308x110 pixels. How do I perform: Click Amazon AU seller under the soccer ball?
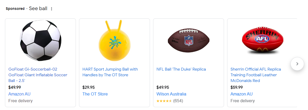coord(19,94)
